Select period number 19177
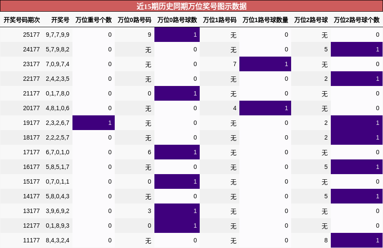Image resolution: width=383 pixels, height=248 pixels. point(31,123)
